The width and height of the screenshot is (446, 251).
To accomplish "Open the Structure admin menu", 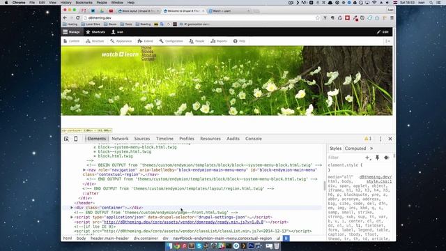I will click(95, 41).
